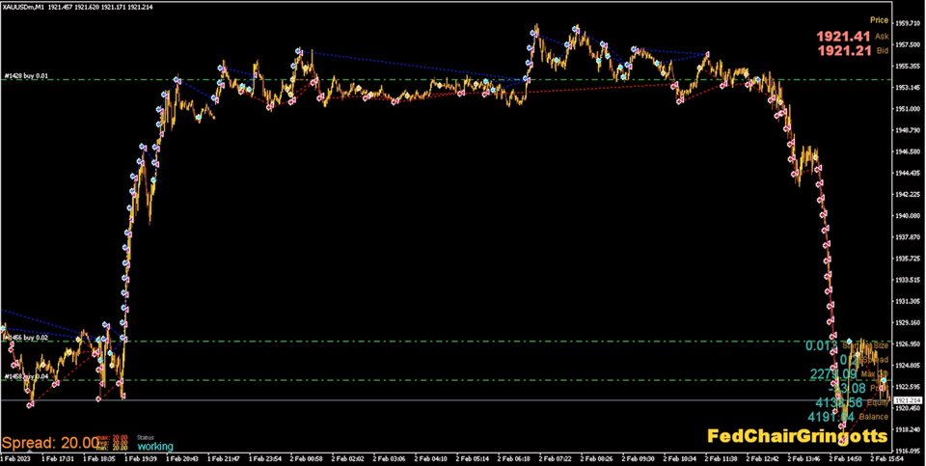
Task: Click the 1 Feb 20:43 time axis label
Action: 184,458
